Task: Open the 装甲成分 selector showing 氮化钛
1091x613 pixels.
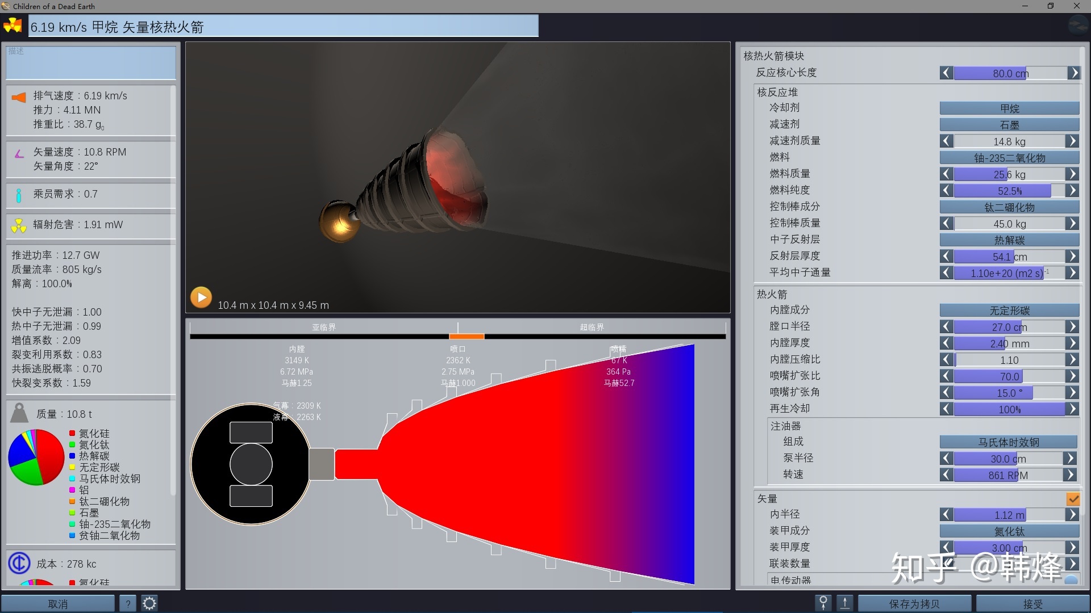Action: click(1009, 531)
